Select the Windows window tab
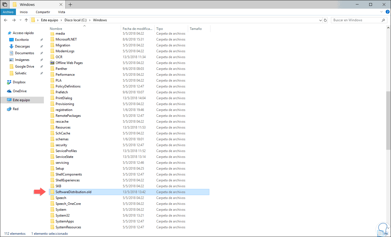 point(38,4)
